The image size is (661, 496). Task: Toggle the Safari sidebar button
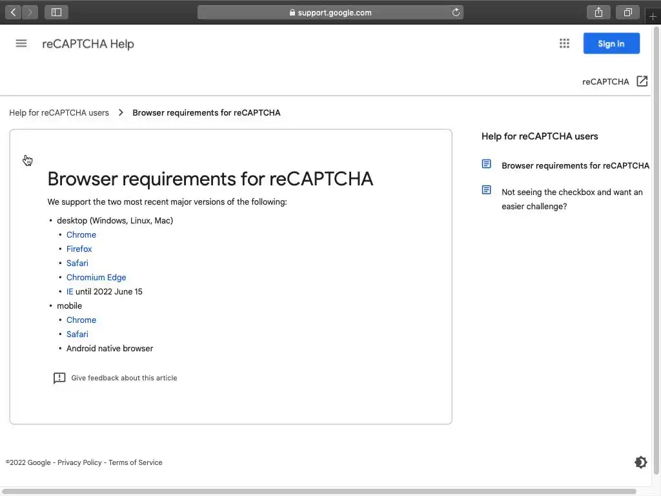coord(57,12)
